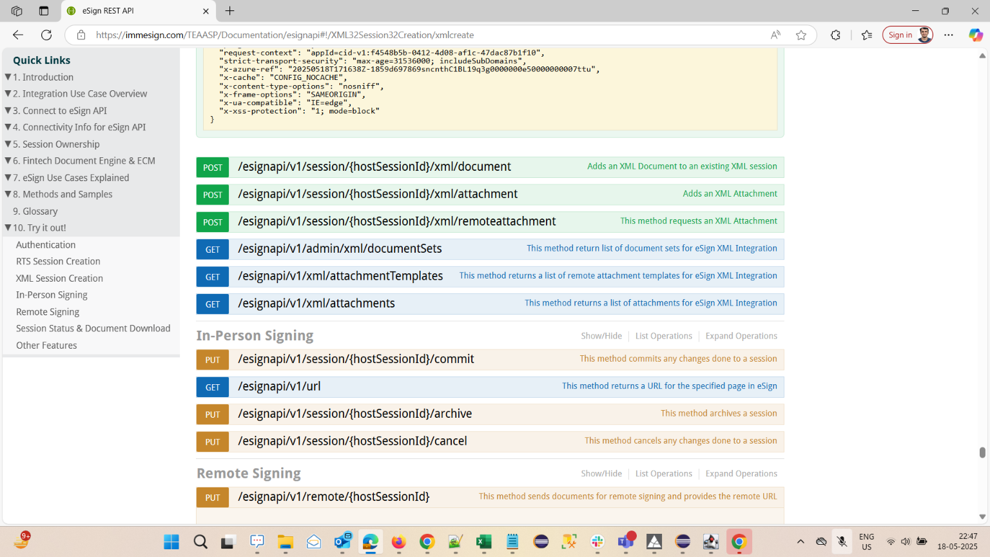Click the Sign in button
This screenshot has width=990, height=557.
pyautogui.click(x=900, y=35)
